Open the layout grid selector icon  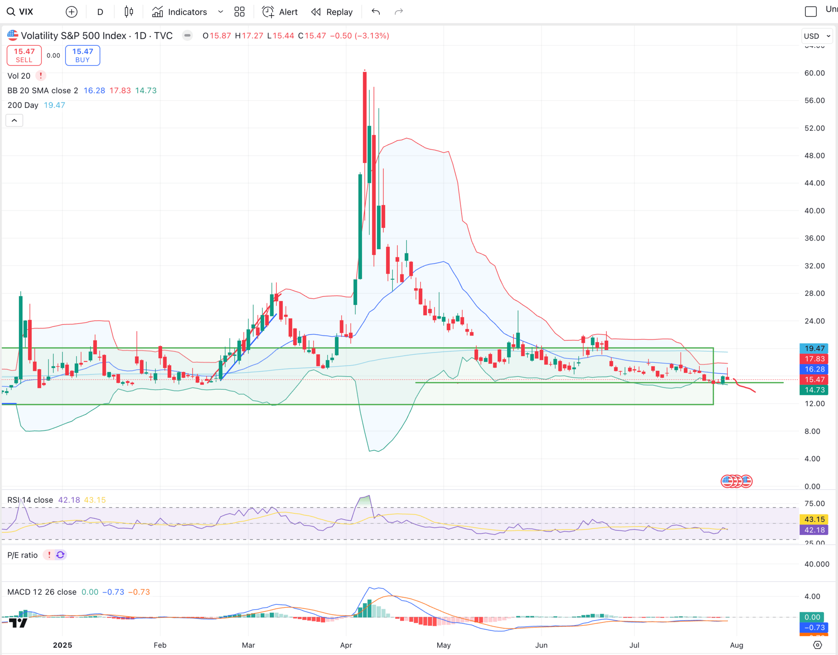(239, 12)
